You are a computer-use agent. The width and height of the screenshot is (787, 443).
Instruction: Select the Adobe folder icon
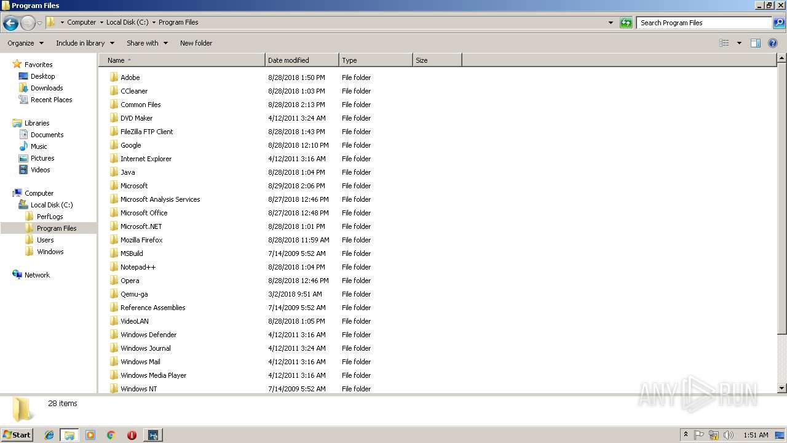coord(114,78)
